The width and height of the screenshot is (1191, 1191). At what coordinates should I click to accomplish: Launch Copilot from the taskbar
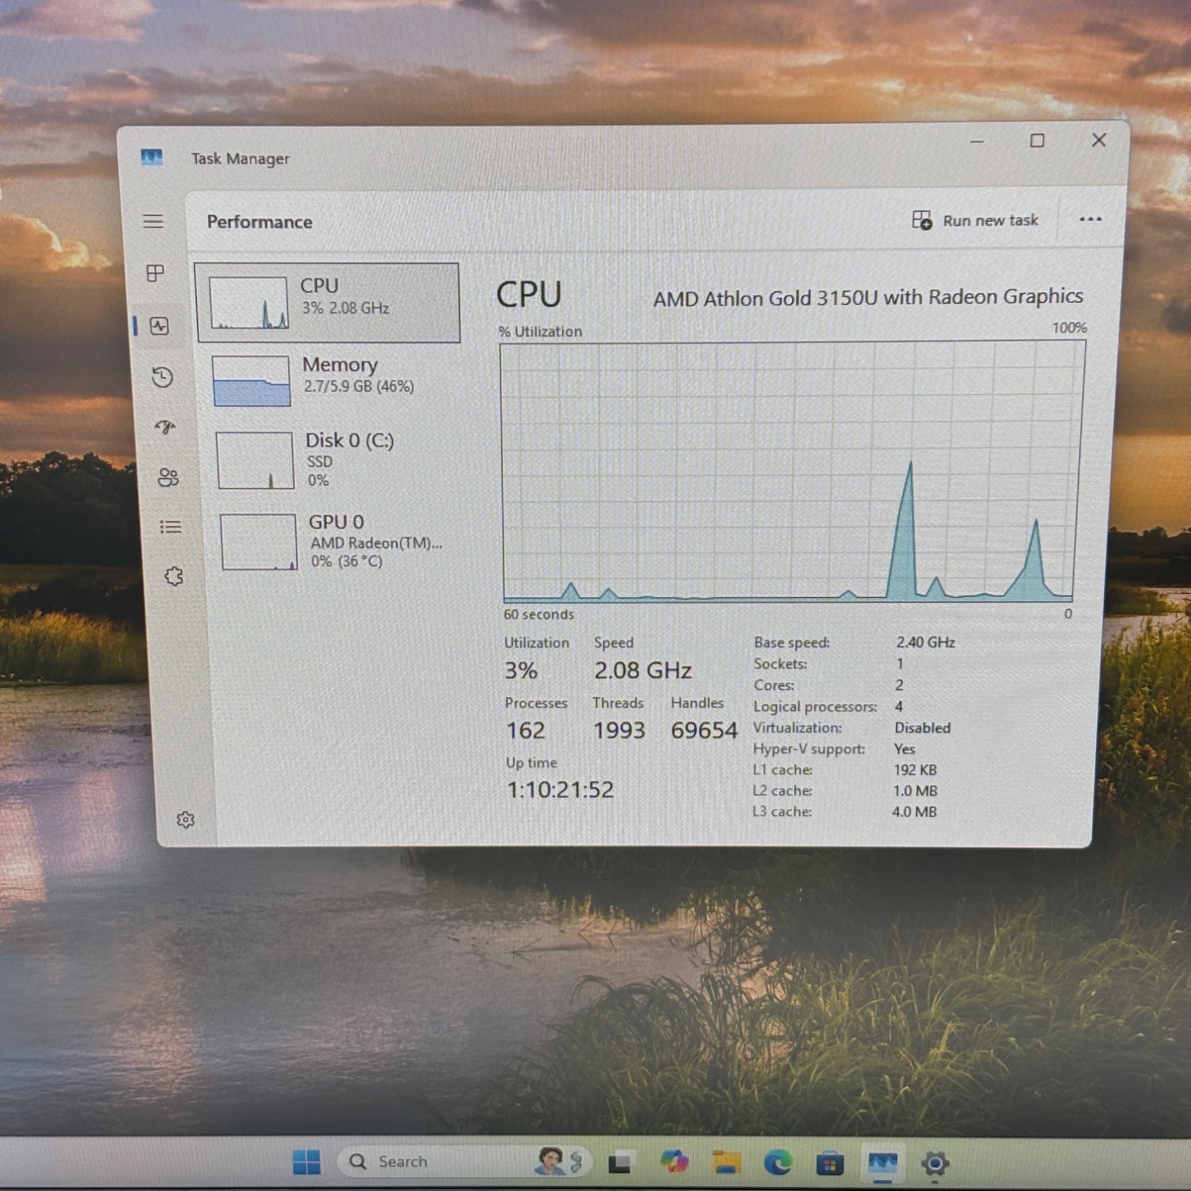pyautogui.click(x=674, y=1162)
